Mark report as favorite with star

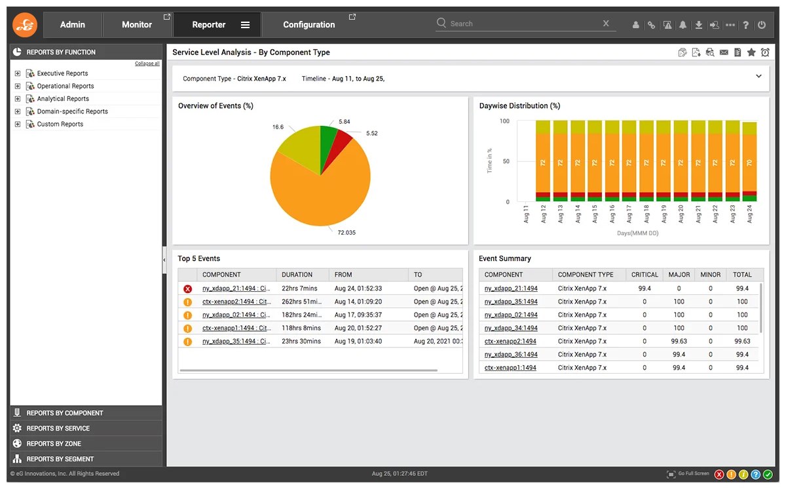751,52
